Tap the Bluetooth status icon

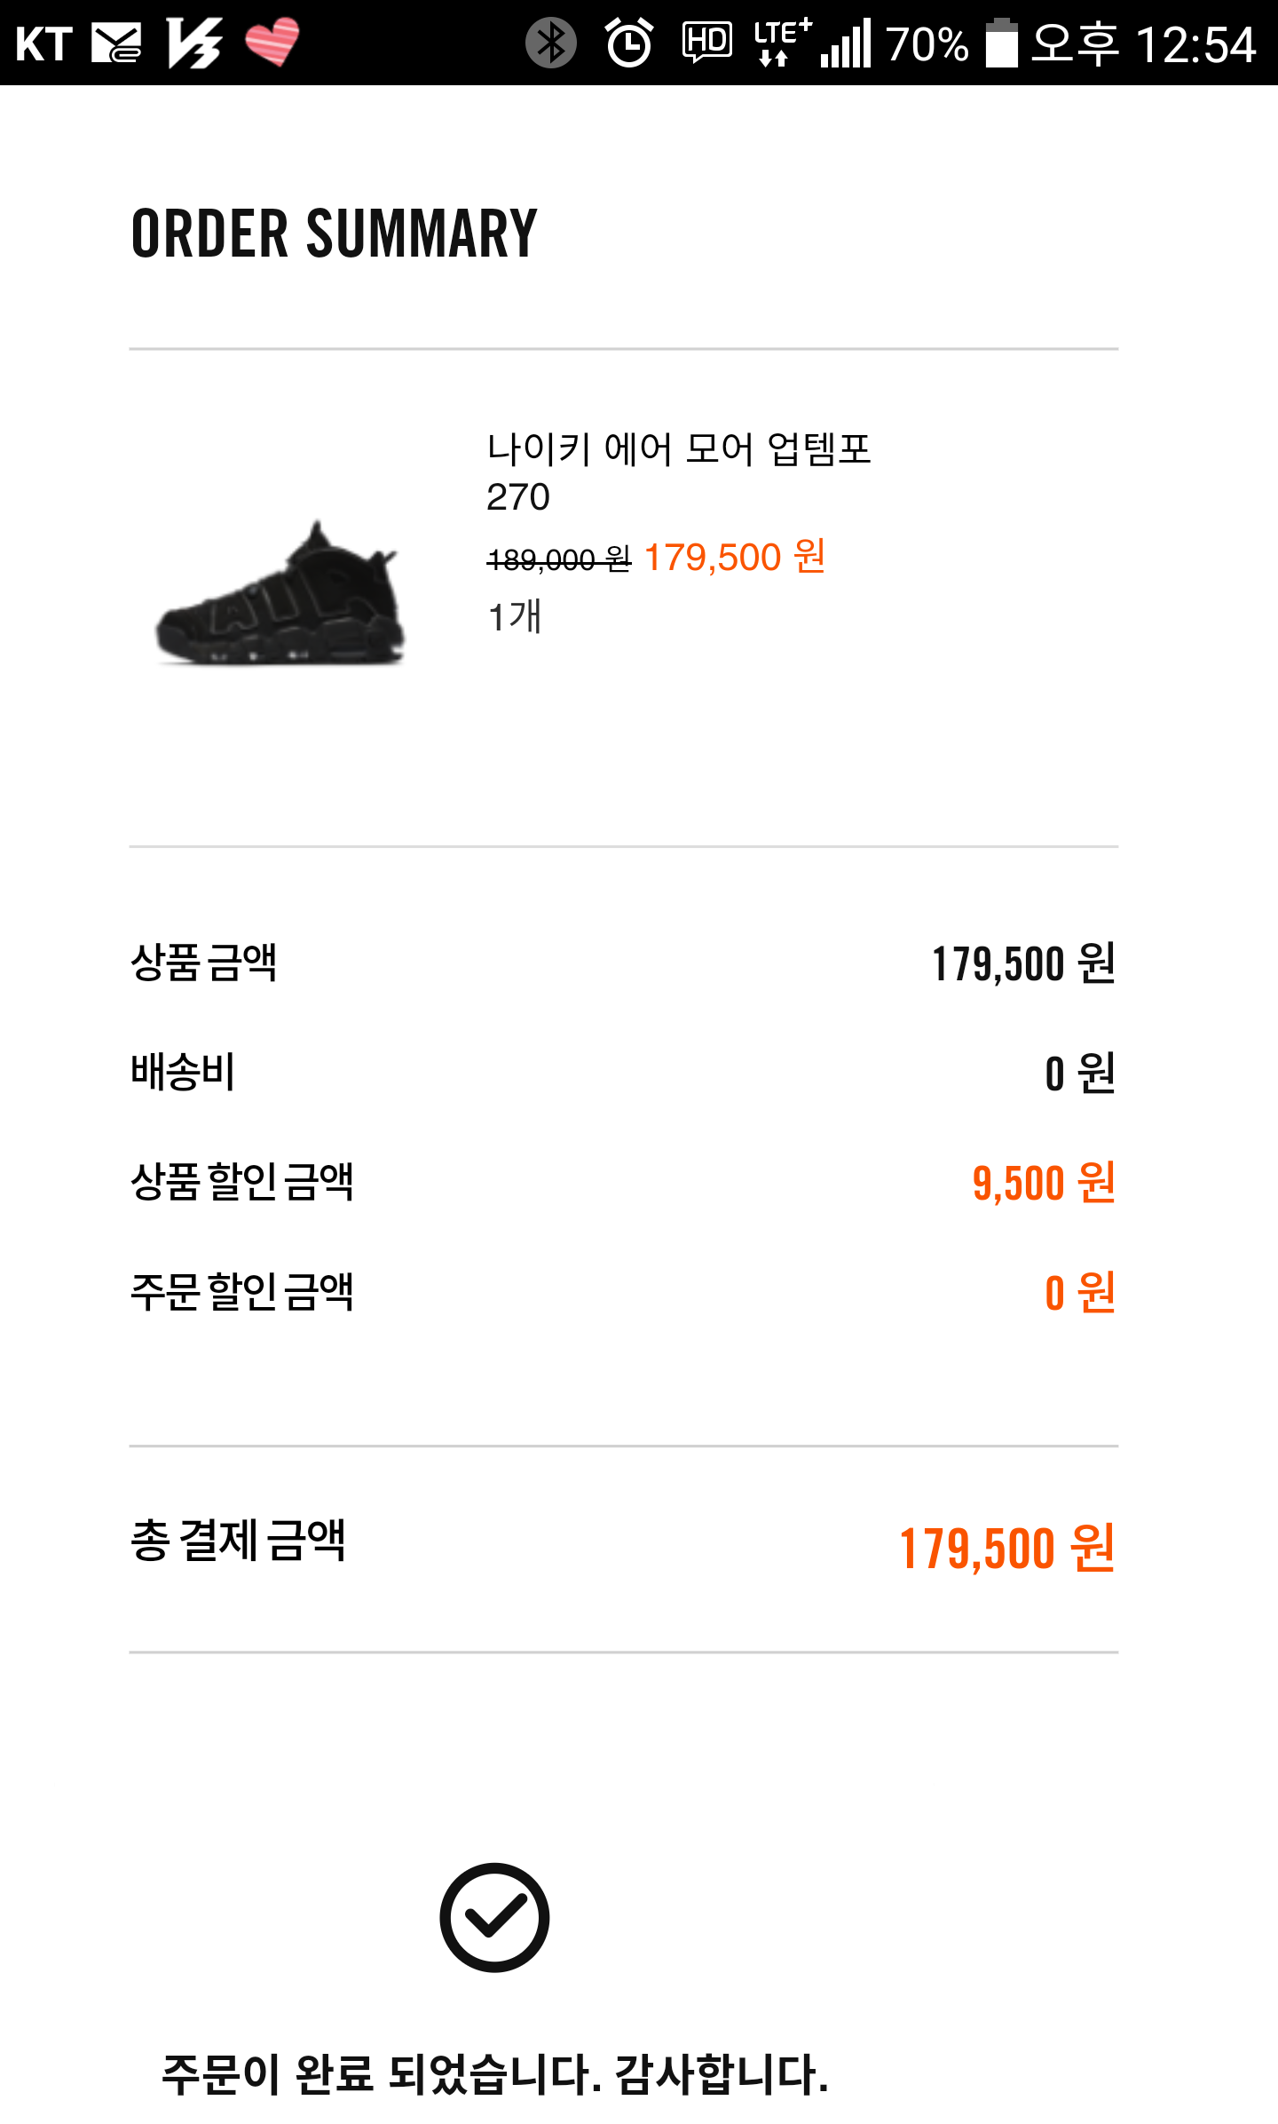click(550, 43)
